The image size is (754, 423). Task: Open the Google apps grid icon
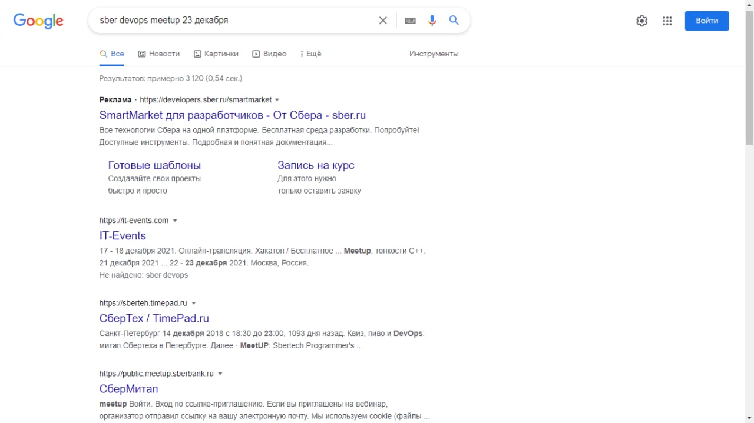[x=667, y=21]
